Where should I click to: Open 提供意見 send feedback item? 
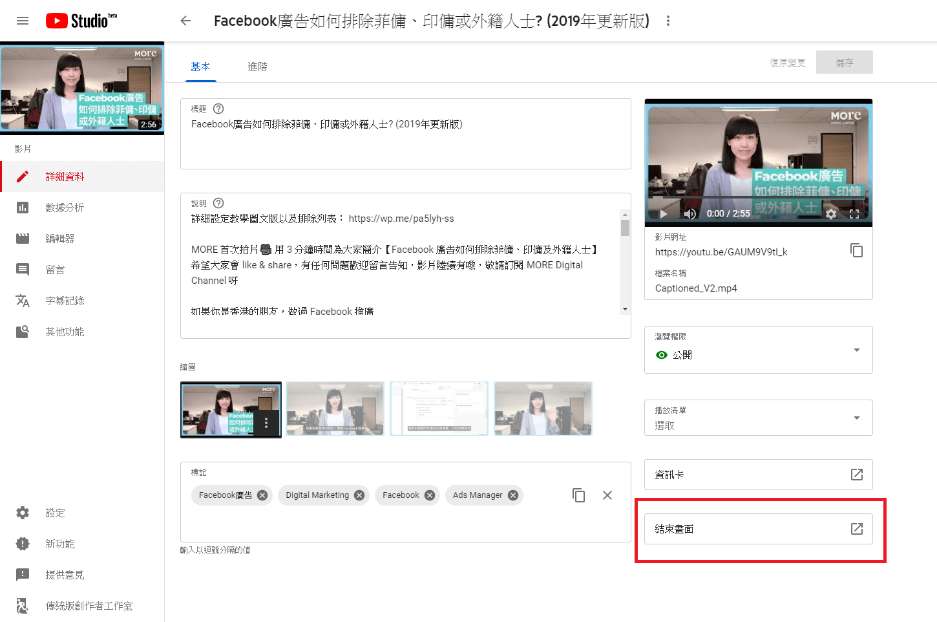coord(82,575)
